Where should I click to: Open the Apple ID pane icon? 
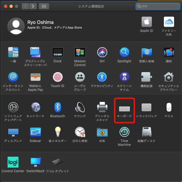coord(146,22)
